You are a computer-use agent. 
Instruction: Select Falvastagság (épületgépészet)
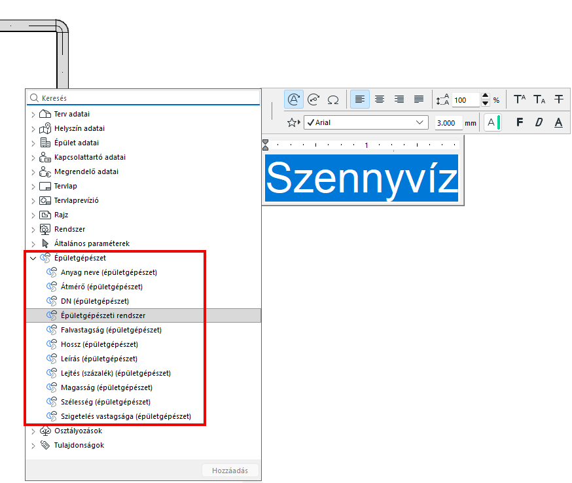(111, 330)
